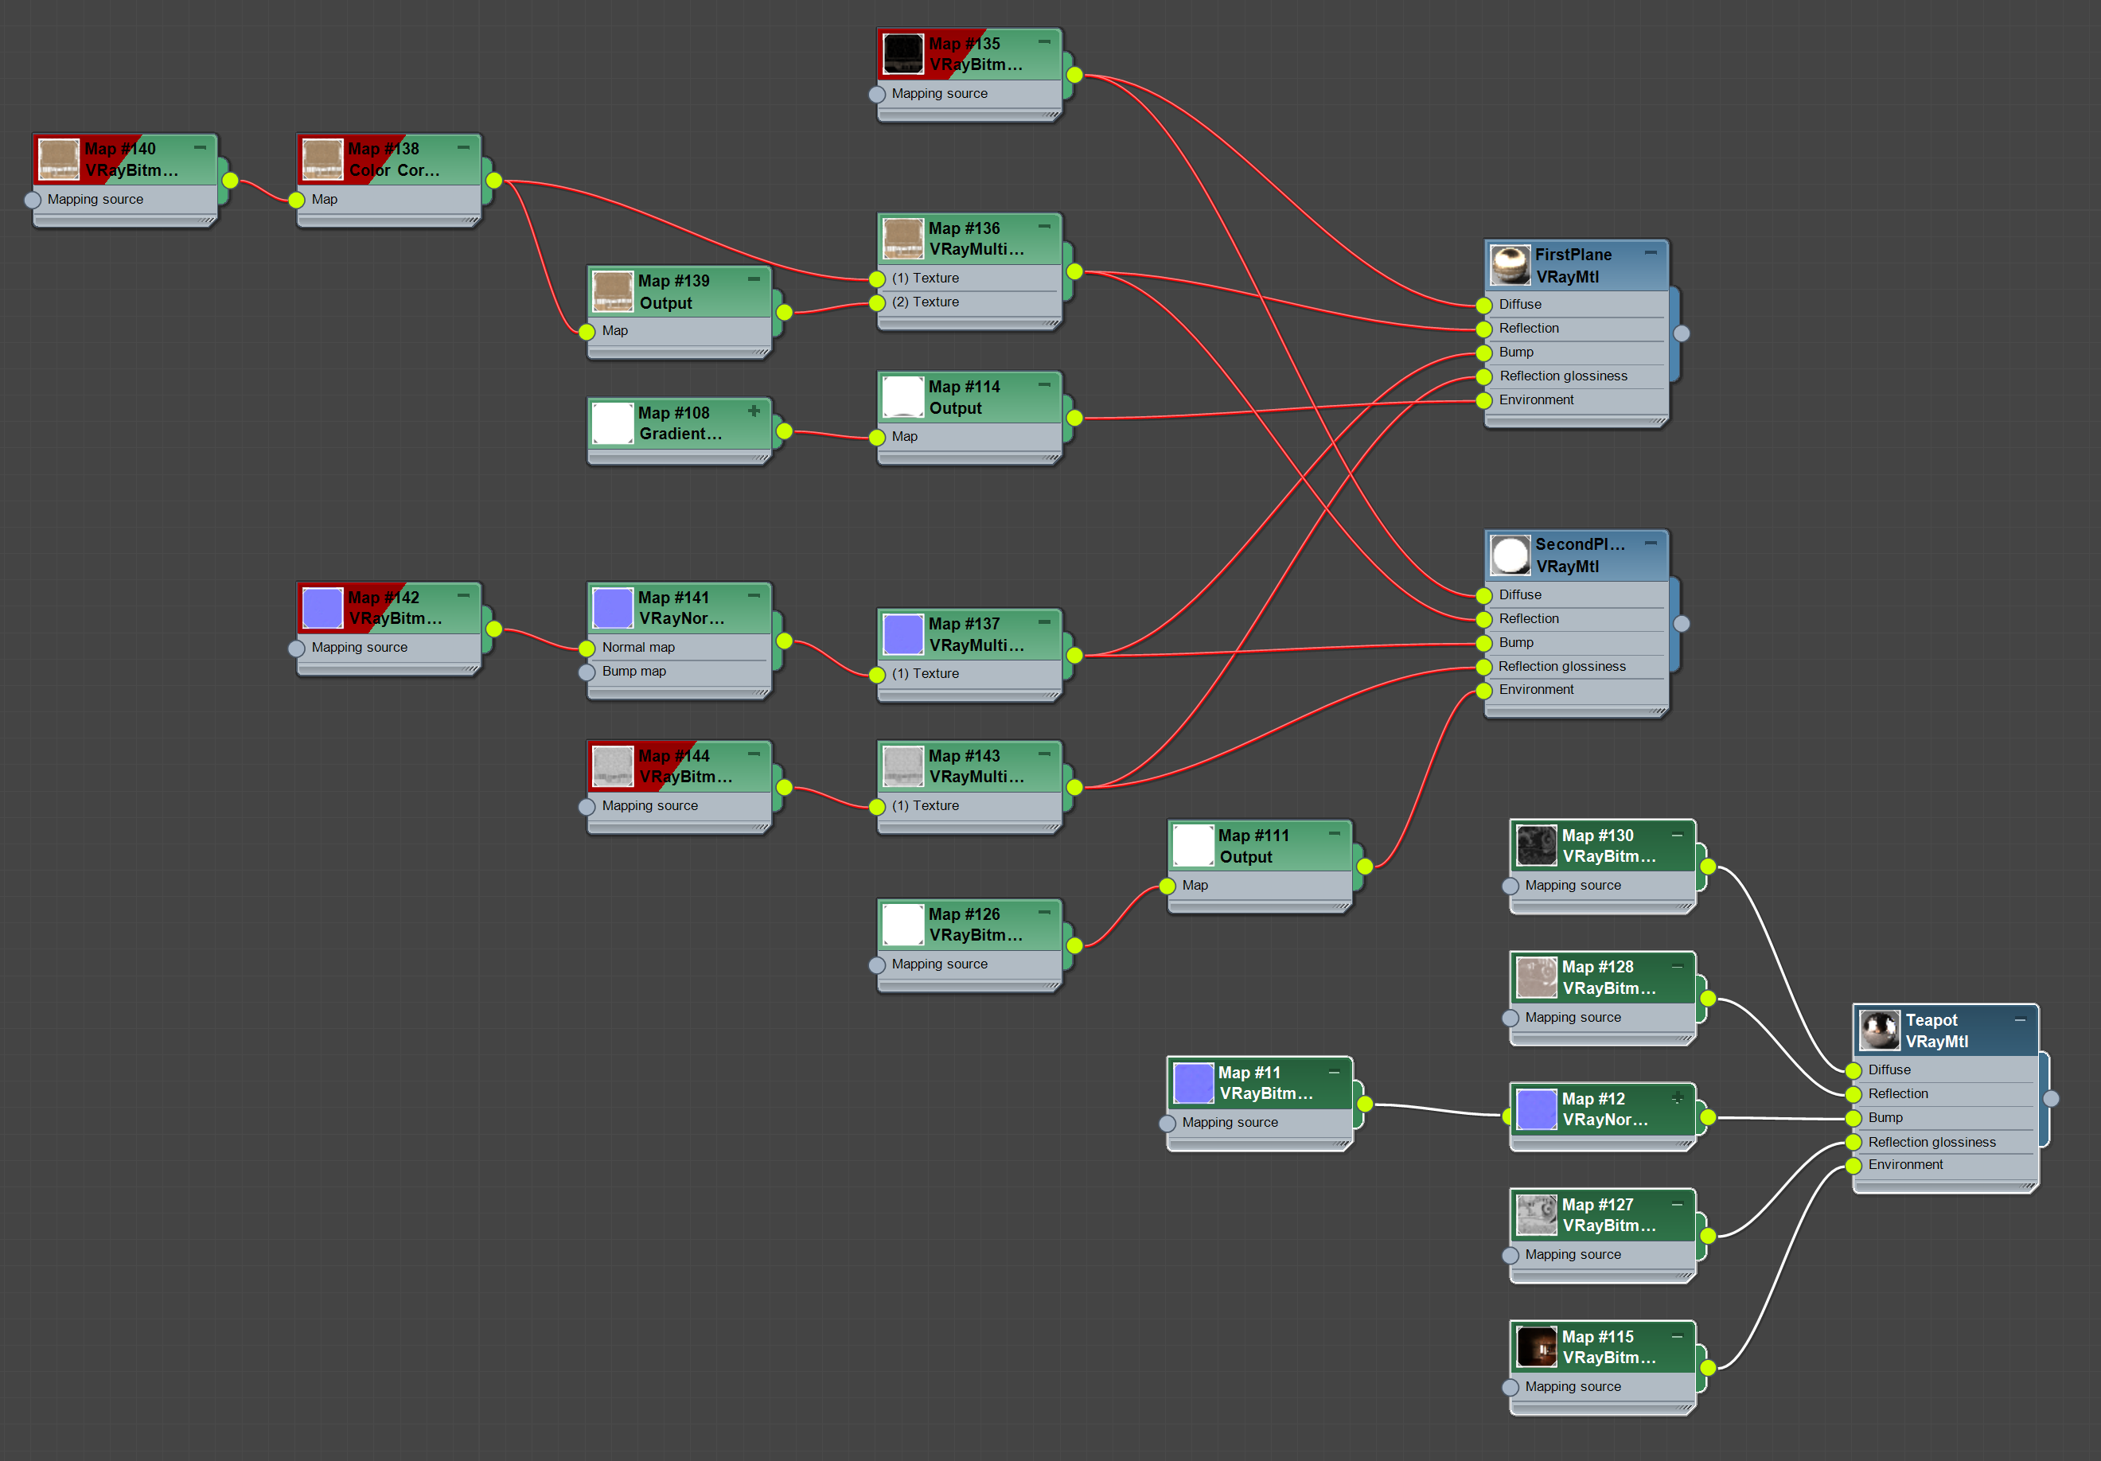The image size is (2101, 1461).
Task: Click the Map #141 Bump map input socket
Action: 587,672
